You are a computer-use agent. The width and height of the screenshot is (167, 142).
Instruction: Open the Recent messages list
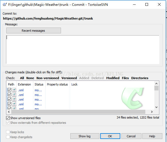click(34, 31)
